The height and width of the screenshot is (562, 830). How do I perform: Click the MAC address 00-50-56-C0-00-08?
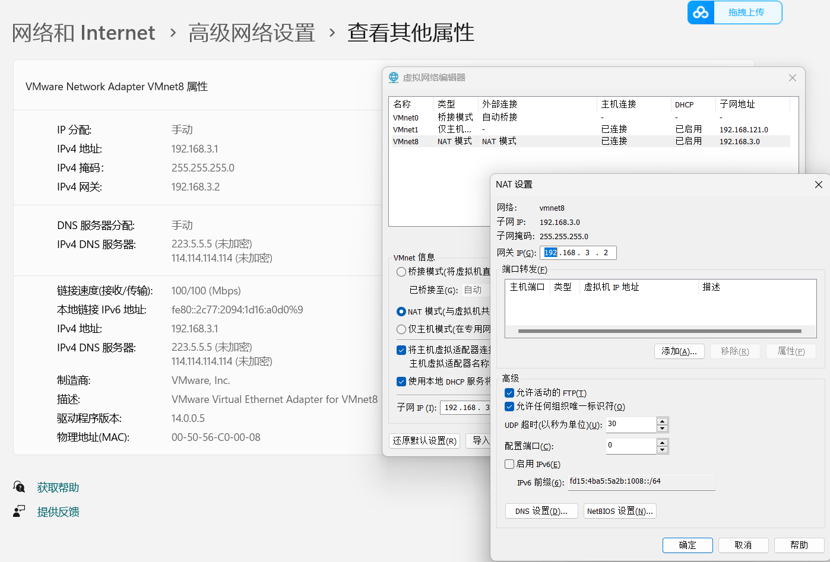click(x=216, y=437)
